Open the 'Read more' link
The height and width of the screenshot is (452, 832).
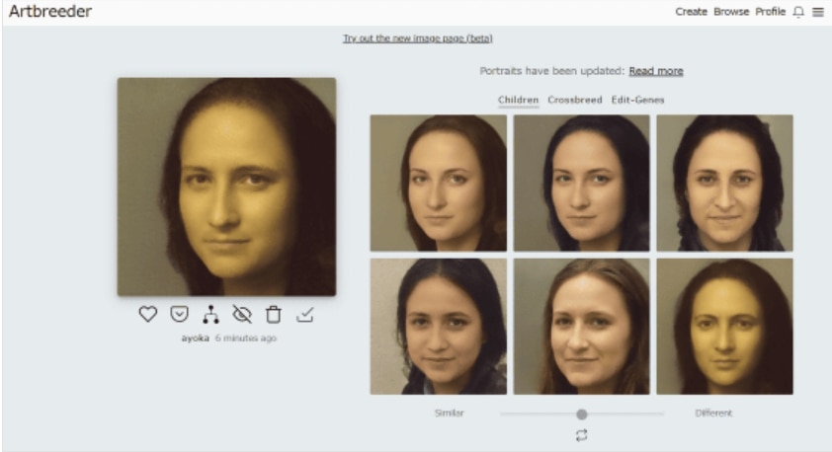pyautogui.click(x=656, y=71)
